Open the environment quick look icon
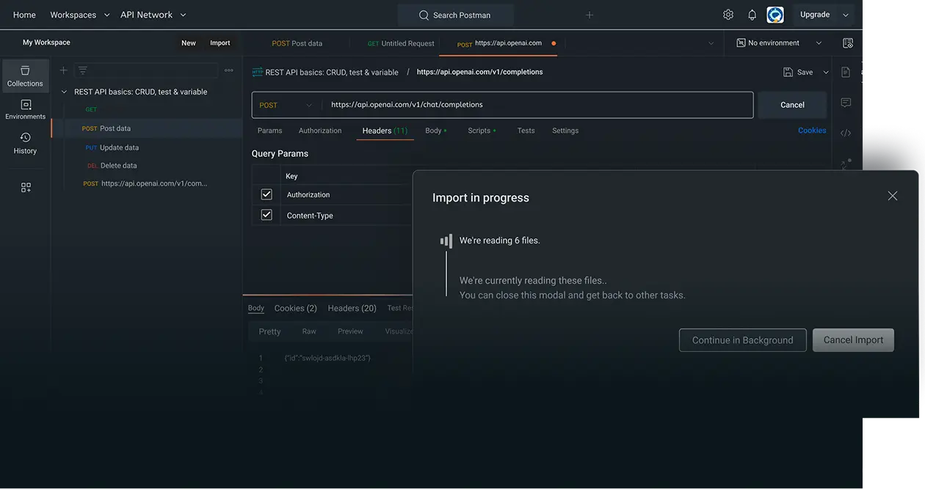 (848, 43)
